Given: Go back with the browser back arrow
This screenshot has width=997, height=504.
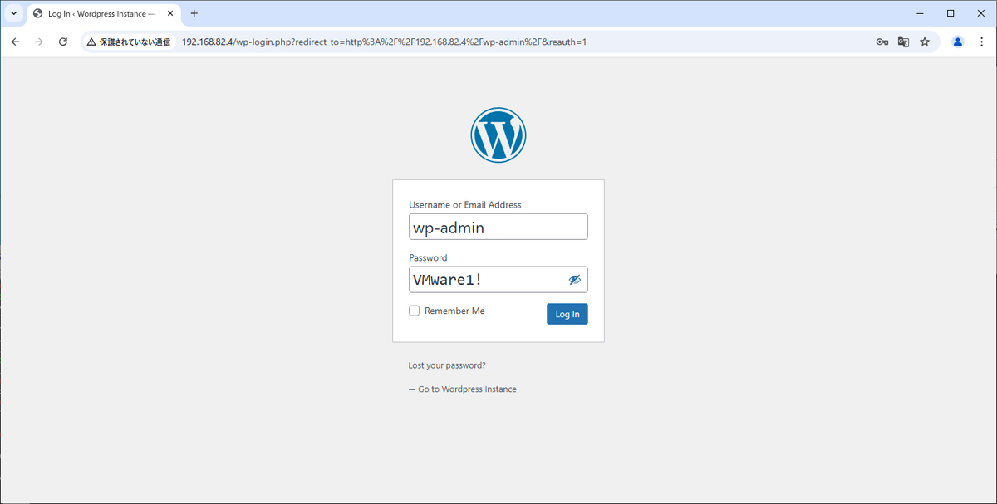Looking at the screenshot, I should pos(15,42).
